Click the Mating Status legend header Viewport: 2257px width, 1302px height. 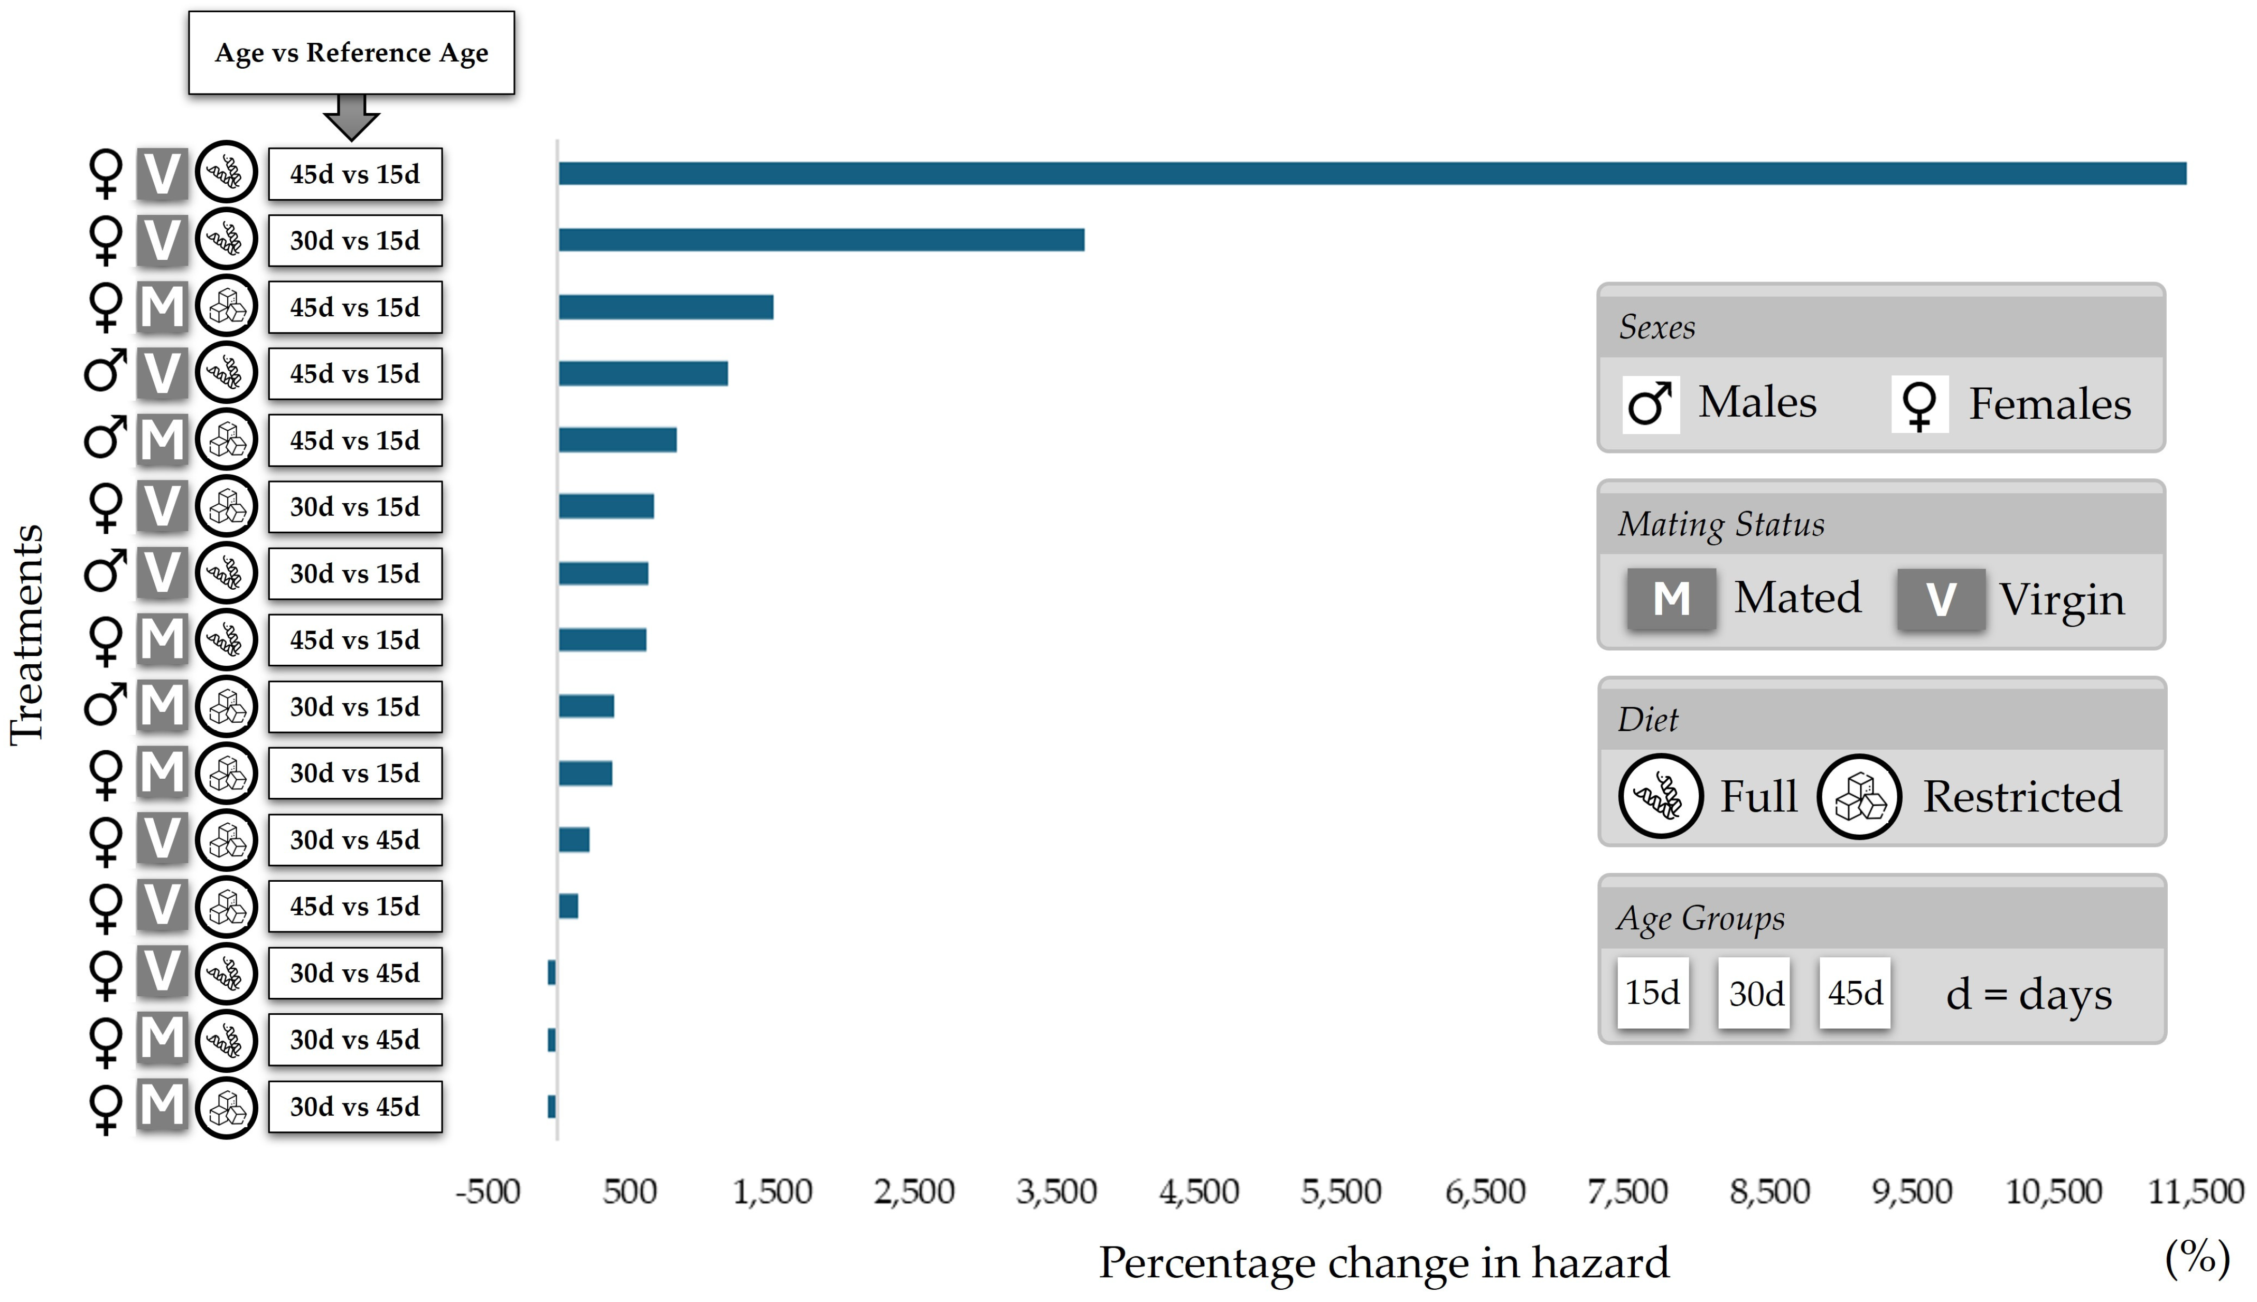coord(1720,524)
